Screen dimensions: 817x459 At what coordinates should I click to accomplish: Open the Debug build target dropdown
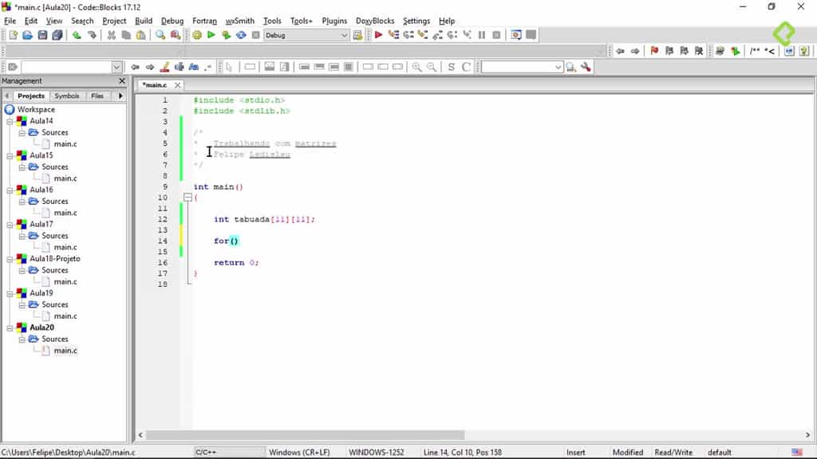344,35
